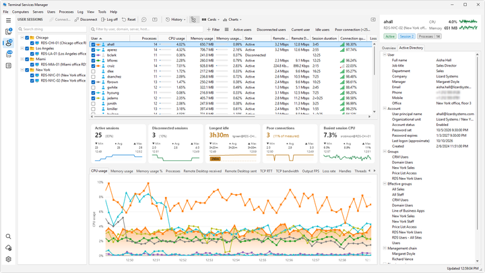
Task: Switch to the Overview tab
Action: tap(389, 48)
